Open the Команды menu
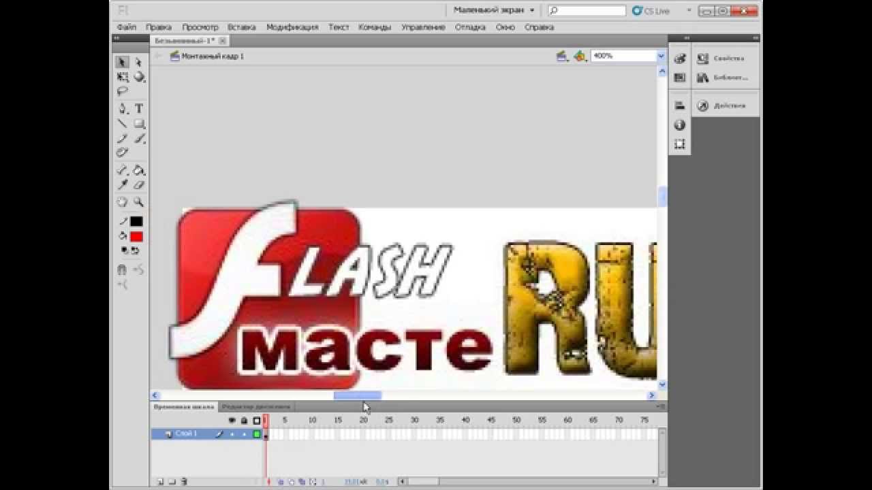This screenshot has width=872, height=490. [375, 27]
